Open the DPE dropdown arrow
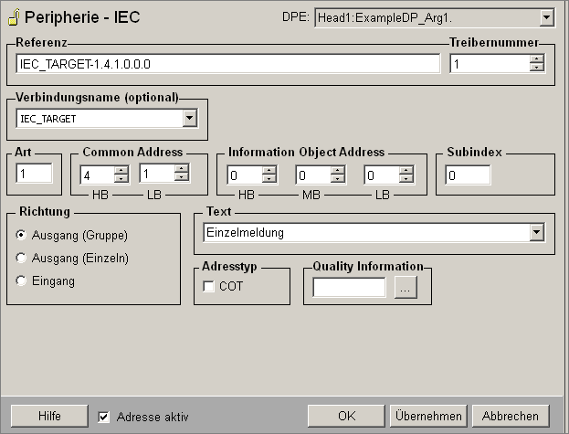 [546, 17]
